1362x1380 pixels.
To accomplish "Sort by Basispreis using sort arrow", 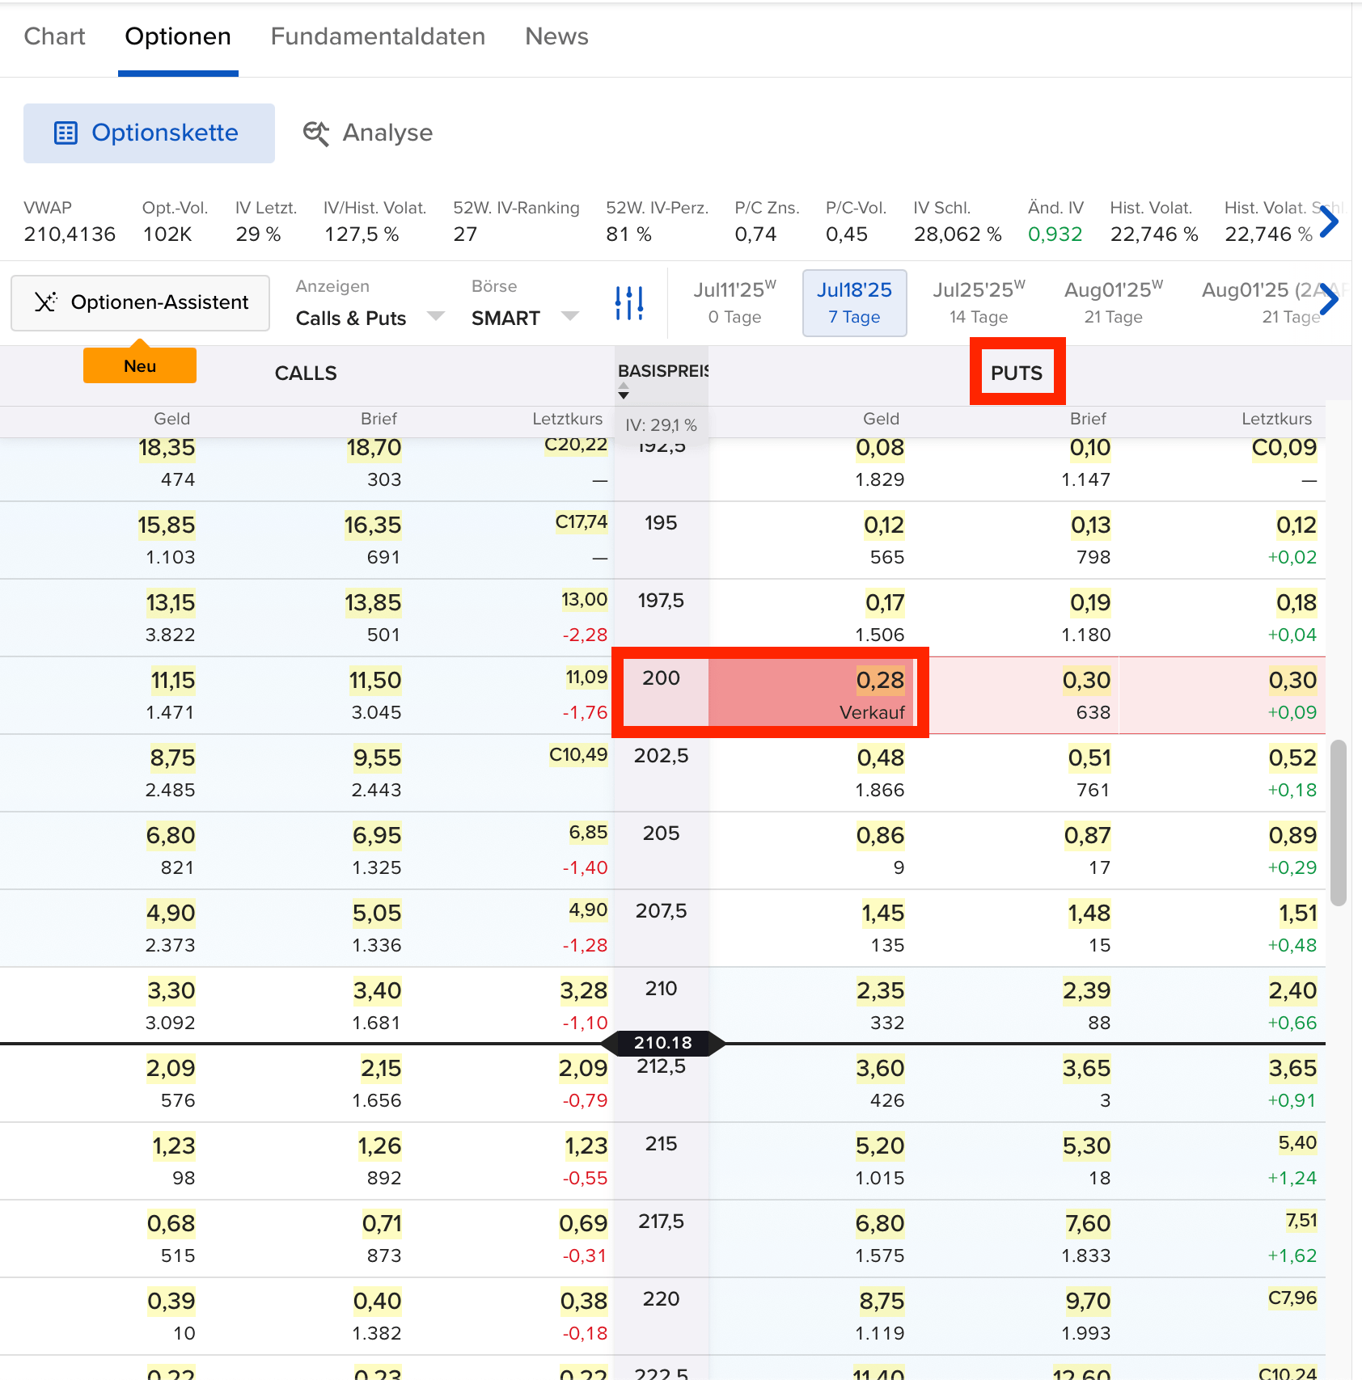I will 624,394.
